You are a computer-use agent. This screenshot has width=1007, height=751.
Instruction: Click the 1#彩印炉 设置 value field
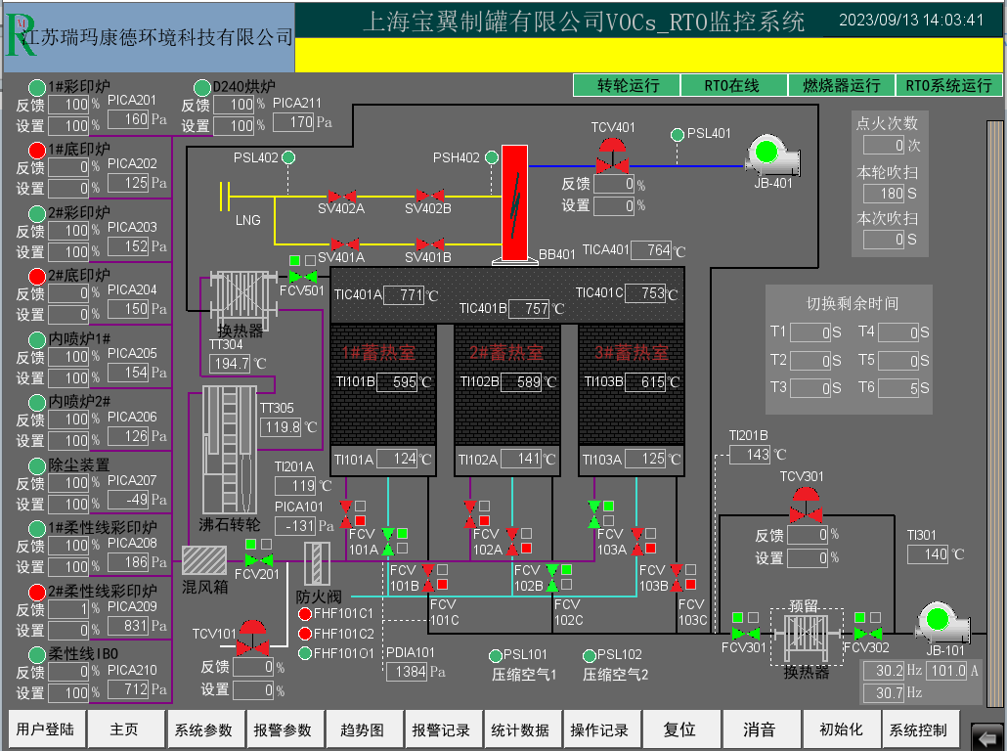69,126
